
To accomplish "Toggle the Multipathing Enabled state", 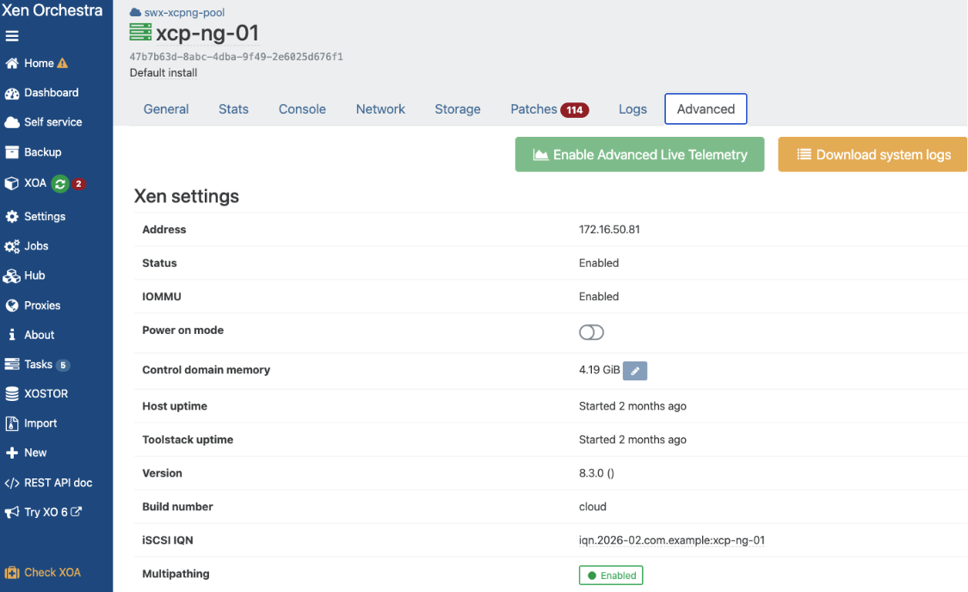I will [611, 576].
